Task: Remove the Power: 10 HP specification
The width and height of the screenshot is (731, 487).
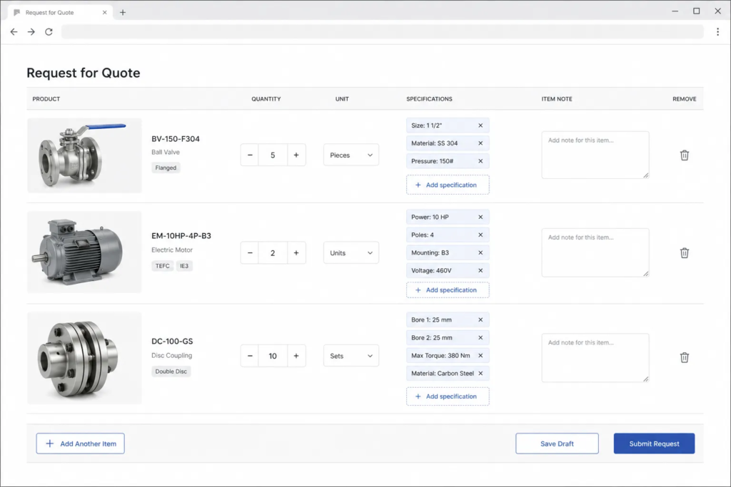Action: [480, 217]
